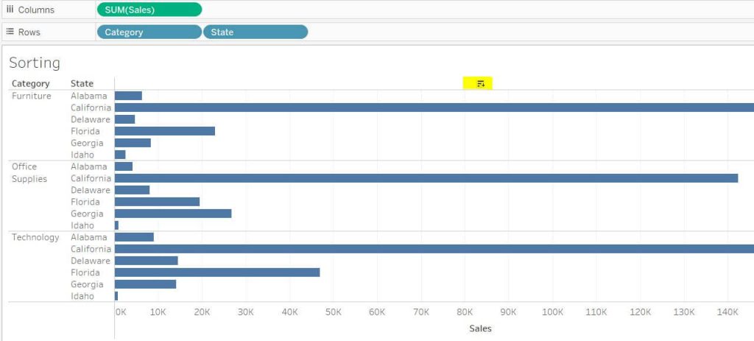Select the Category pill on Rows
This screenshot has width=754, height=341.
click(149, 32)
